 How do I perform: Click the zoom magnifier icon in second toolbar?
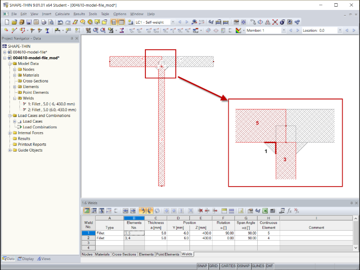96,30
